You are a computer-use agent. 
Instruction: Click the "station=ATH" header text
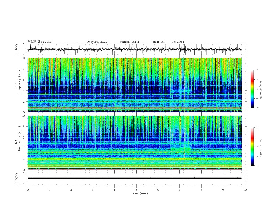[129, 42]
